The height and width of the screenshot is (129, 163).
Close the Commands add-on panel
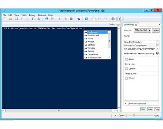(160, 24)
